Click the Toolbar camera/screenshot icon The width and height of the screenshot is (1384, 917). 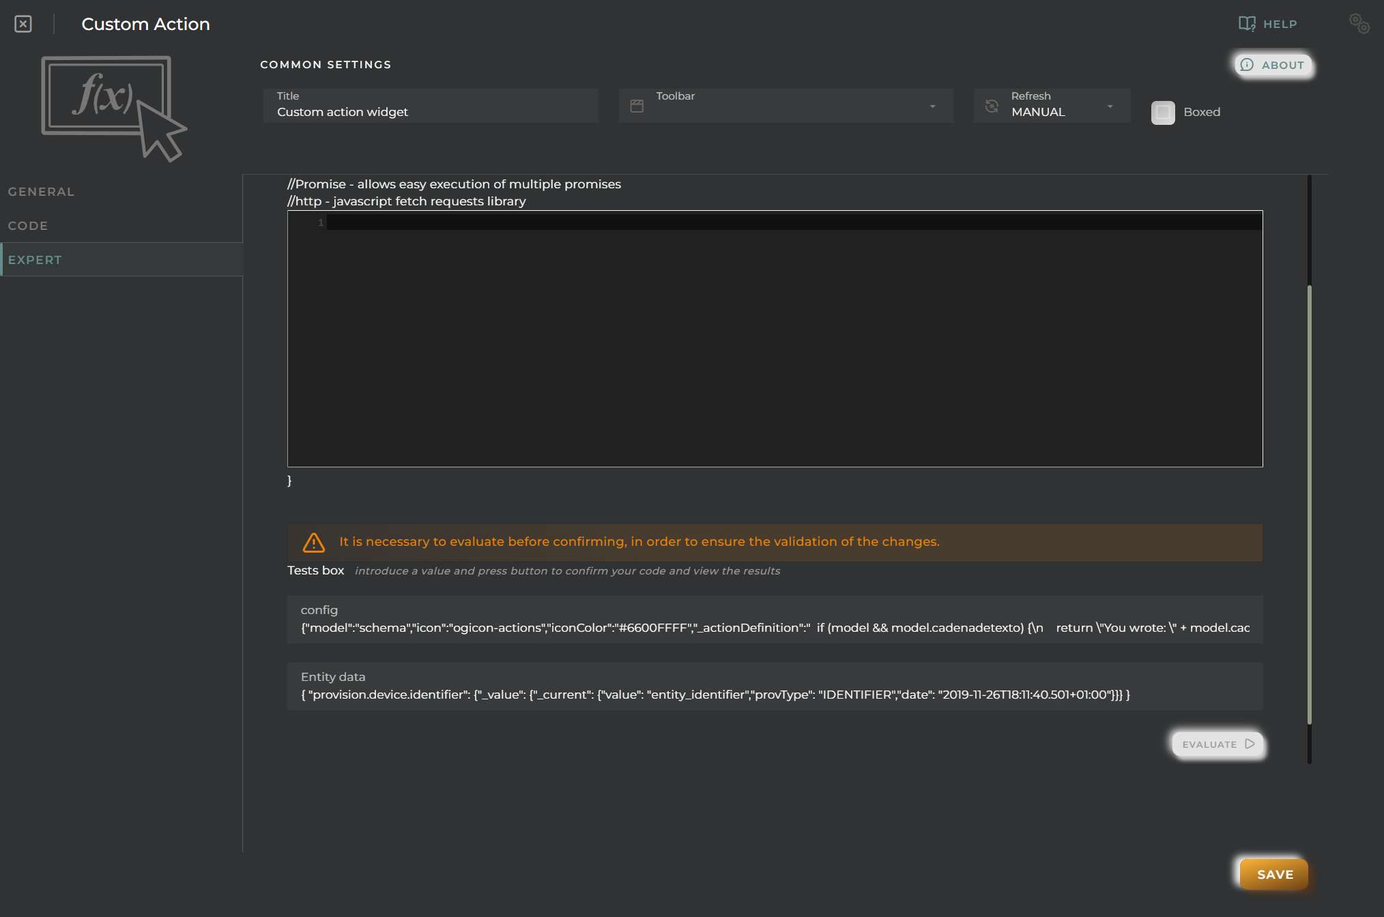point(637,105)
